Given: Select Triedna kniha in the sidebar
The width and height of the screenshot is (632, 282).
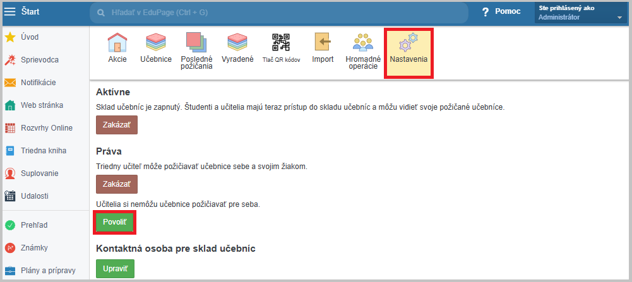Looking at the screenshot, I should point(44,151).
